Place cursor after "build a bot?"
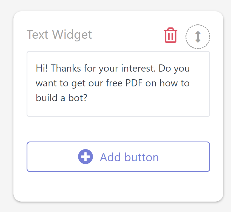The height and width of the screenshot is (212, 231). 88,98
